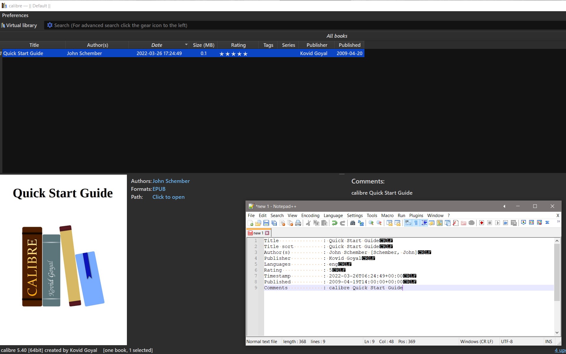The image size is (566, 354).
Task: Expand the Virtual library dropdown
Action: tap(19, 25)
